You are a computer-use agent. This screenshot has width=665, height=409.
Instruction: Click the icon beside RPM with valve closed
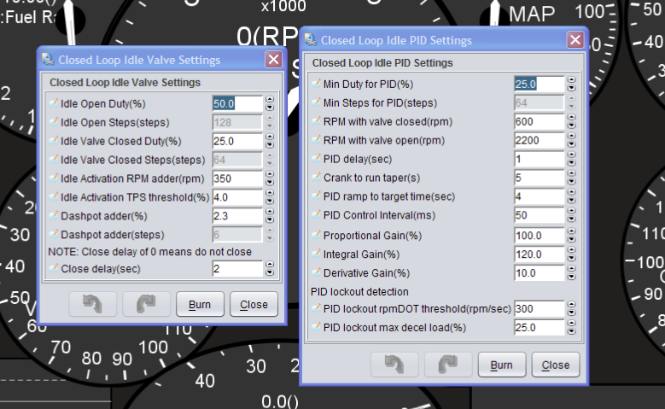coord(317,121)
